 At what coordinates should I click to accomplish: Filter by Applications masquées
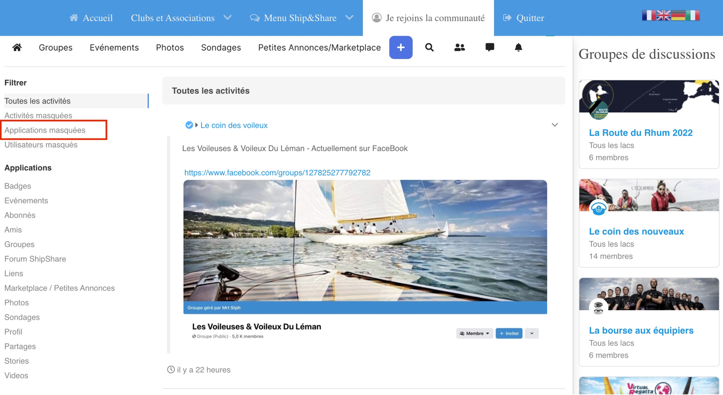(x=45, y=130)
